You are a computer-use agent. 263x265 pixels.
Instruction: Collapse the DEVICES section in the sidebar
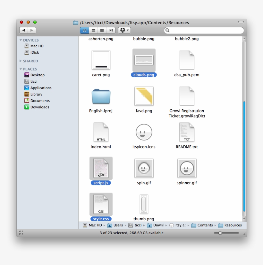click(x=21, y=40)
